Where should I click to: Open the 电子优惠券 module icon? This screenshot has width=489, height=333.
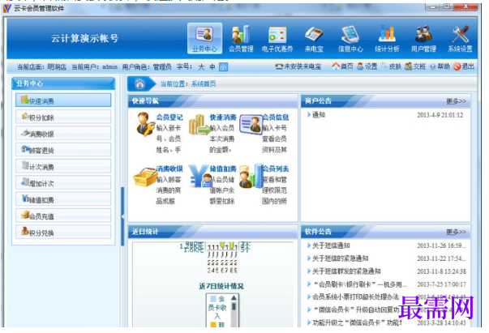pos(277,39)
